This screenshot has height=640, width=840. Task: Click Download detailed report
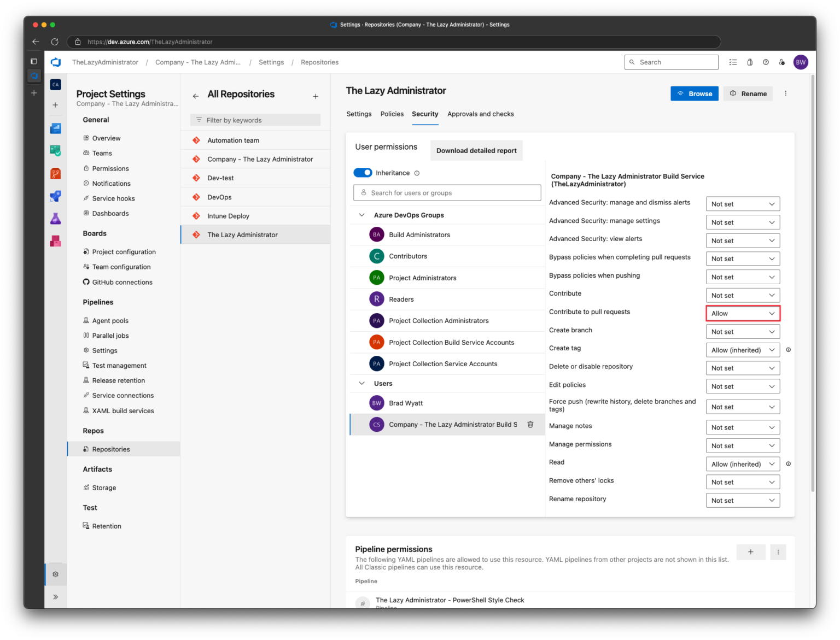(x=476, y=151)
